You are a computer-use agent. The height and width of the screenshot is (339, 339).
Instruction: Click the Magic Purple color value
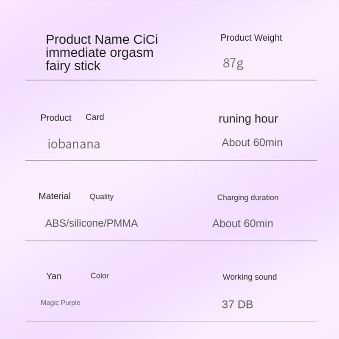tap(60, 303)
